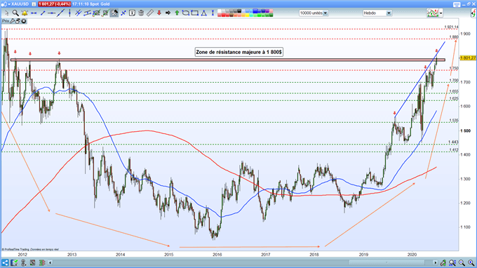The width and height of the screenshot is (477, 268).
Task: Click the chart style indicators button
Action: [433, 13]
